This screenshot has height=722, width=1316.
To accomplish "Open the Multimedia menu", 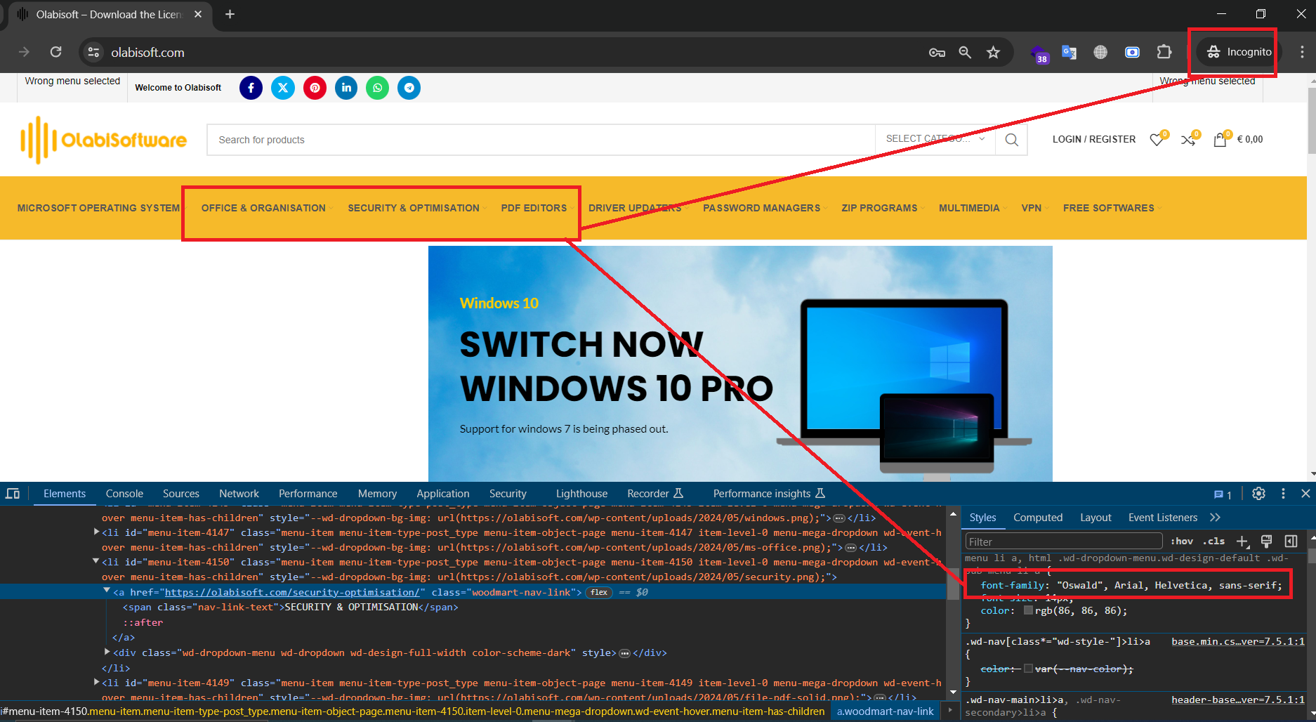I will click(x=969, y=208).
